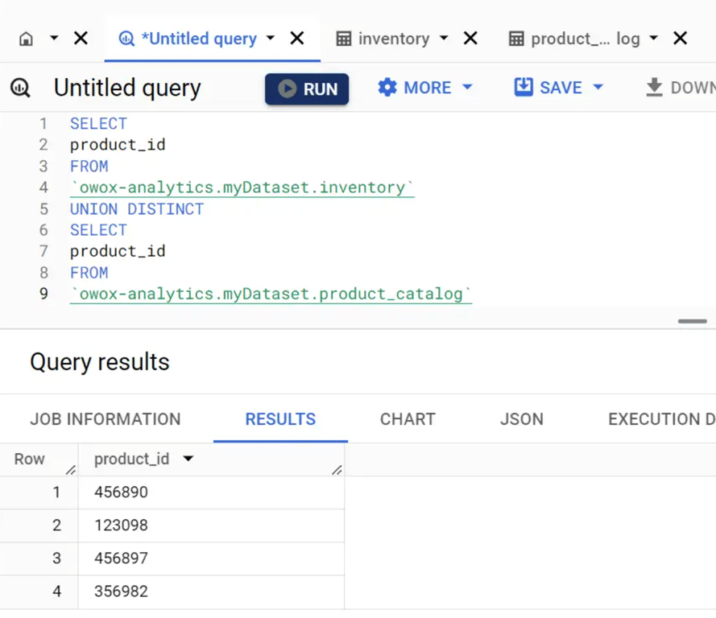Click the download arrow icon
The height and width of the screenshot is (618, 716).
[654, 87]
